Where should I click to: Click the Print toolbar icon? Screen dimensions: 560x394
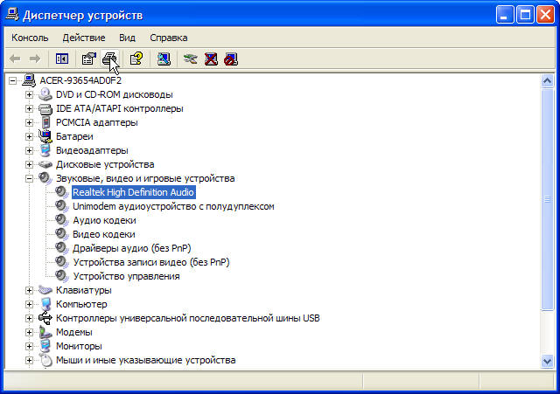(x=109, y=59)
